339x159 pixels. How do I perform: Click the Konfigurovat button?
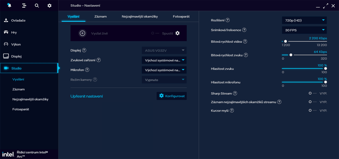tap(172, 96)
